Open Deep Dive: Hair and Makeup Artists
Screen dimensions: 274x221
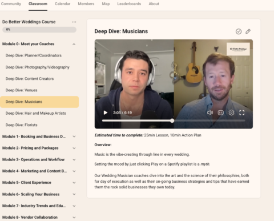pos(36,114)
